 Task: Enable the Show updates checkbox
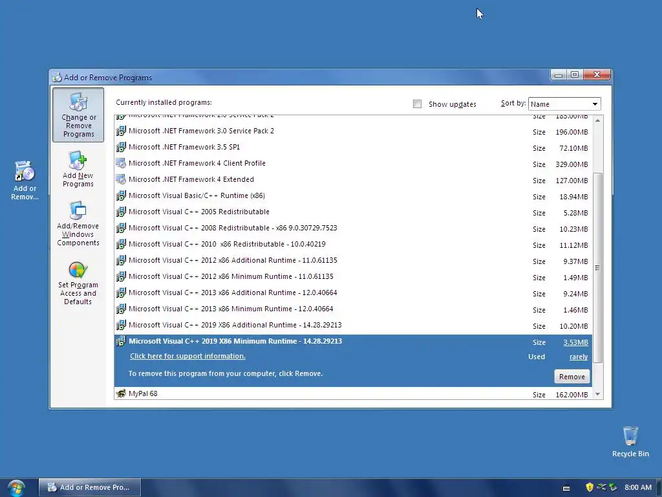pos(417,104)
